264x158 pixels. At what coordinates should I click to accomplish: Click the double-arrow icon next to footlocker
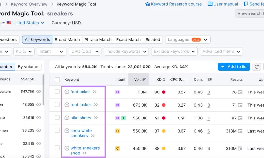[x=95, y=92]
